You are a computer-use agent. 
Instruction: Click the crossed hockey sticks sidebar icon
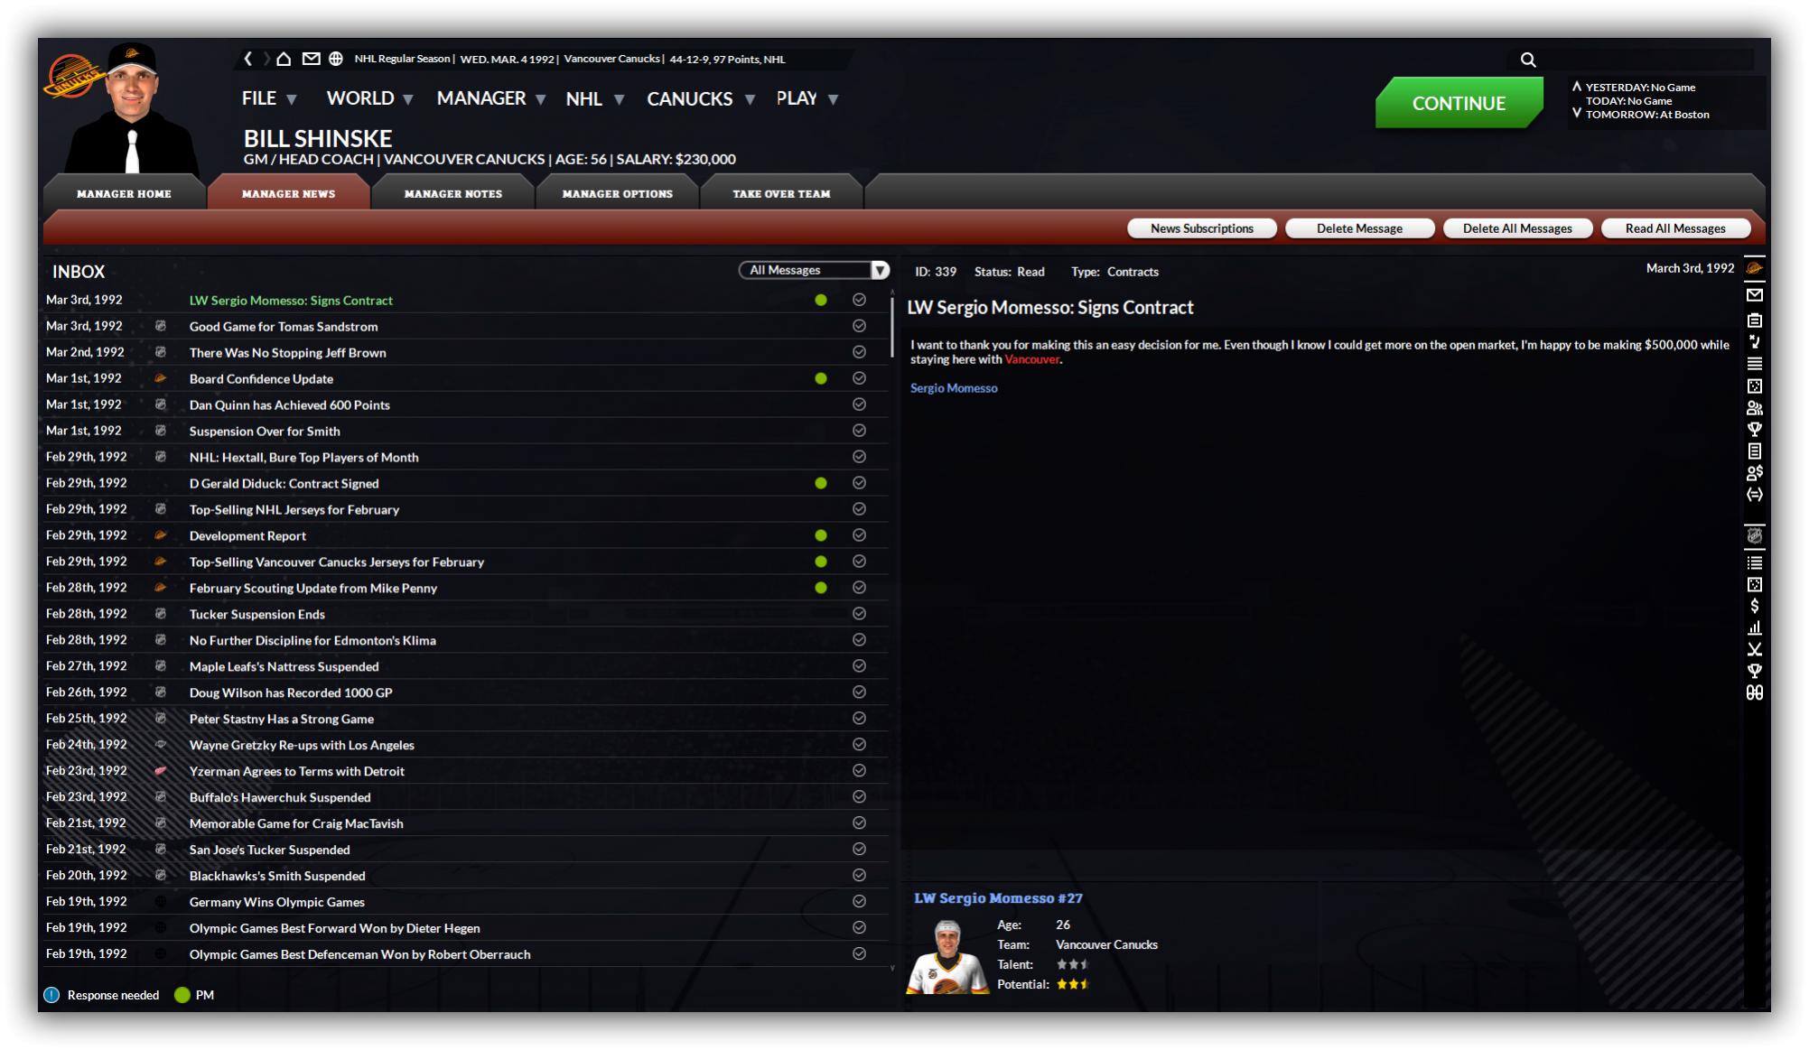click(x=1754, y=649)
